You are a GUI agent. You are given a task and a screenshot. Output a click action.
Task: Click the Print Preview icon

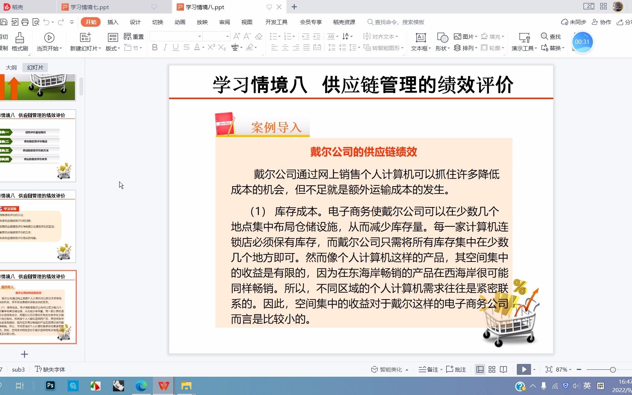click(36, 22)
